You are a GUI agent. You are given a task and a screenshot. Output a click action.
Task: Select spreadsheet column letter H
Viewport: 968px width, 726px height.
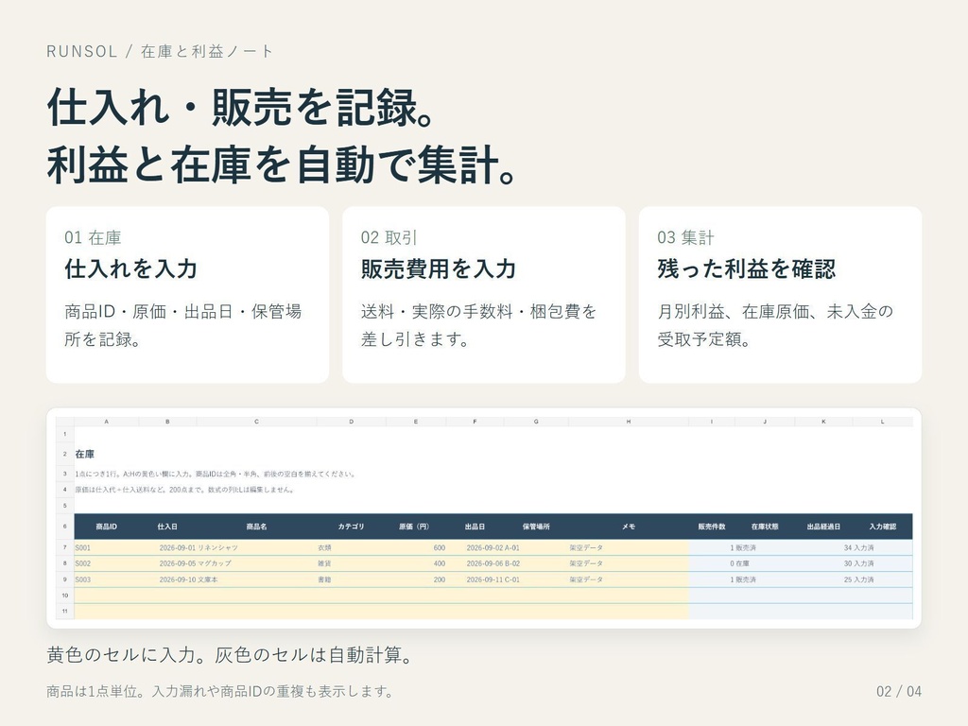pos(629,422)
